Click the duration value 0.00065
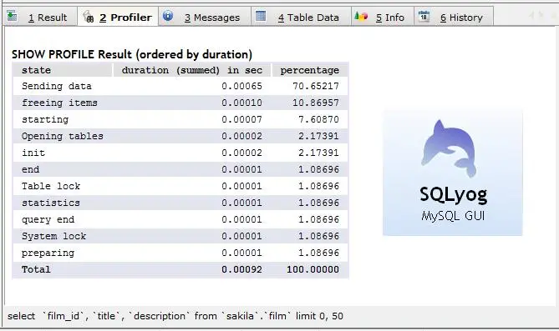Image resolution: width=559 pixels, height=331 pixels. tap(241, 86)
